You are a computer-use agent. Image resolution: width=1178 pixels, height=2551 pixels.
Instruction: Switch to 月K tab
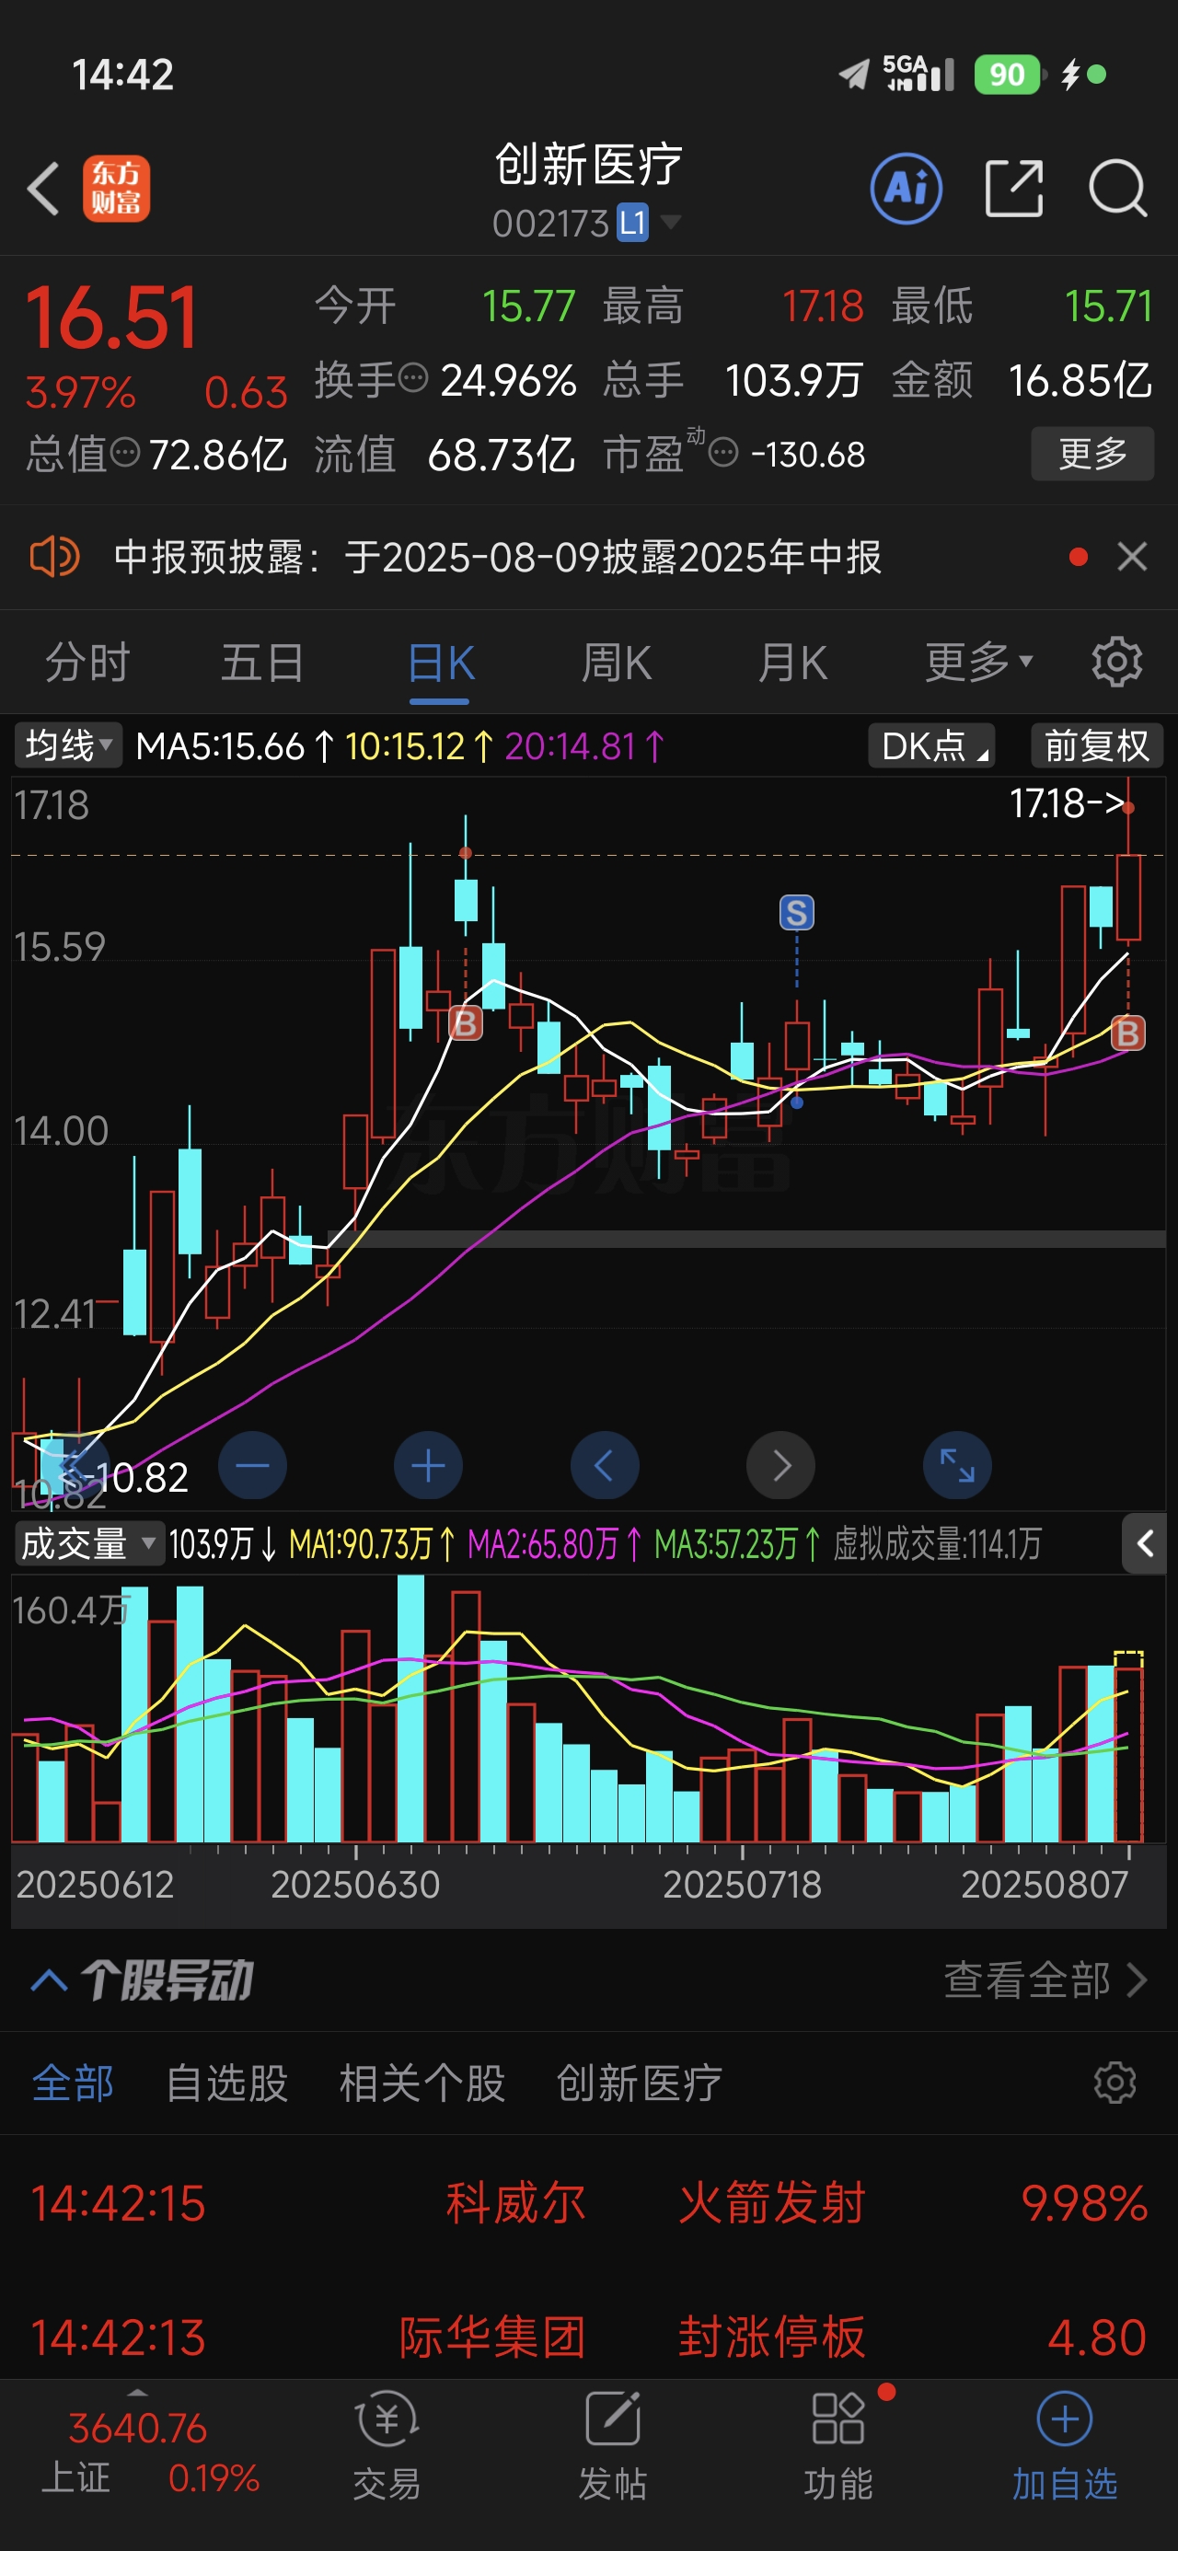791,662
